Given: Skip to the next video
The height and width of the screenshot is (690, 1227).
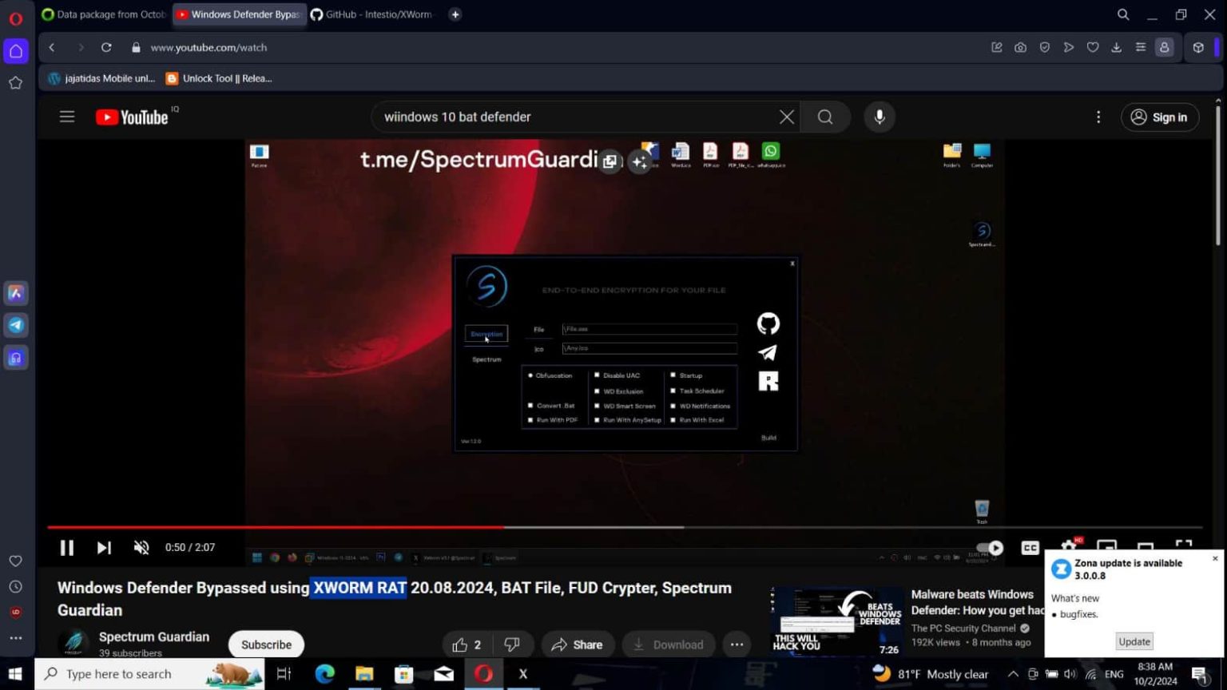Looking at the screenshot, I should click(104, 548).
